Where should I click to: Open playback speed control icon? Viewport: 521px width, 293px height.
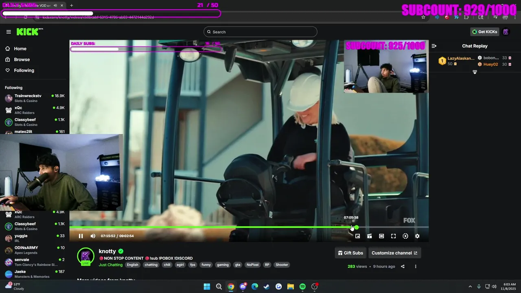coord(405,236)
